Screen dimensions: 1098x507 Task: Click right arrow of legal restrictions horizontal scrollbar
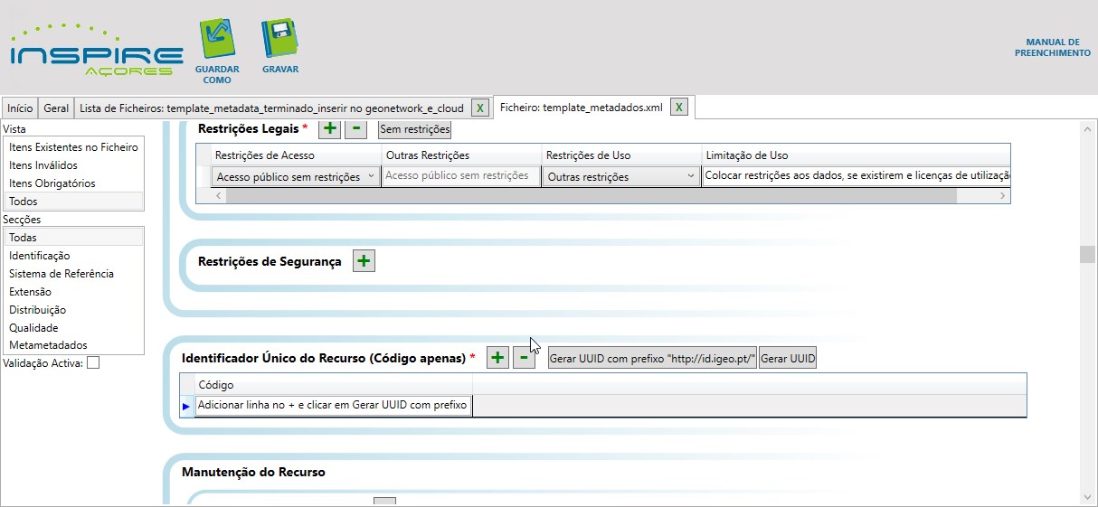[1002, 195]
